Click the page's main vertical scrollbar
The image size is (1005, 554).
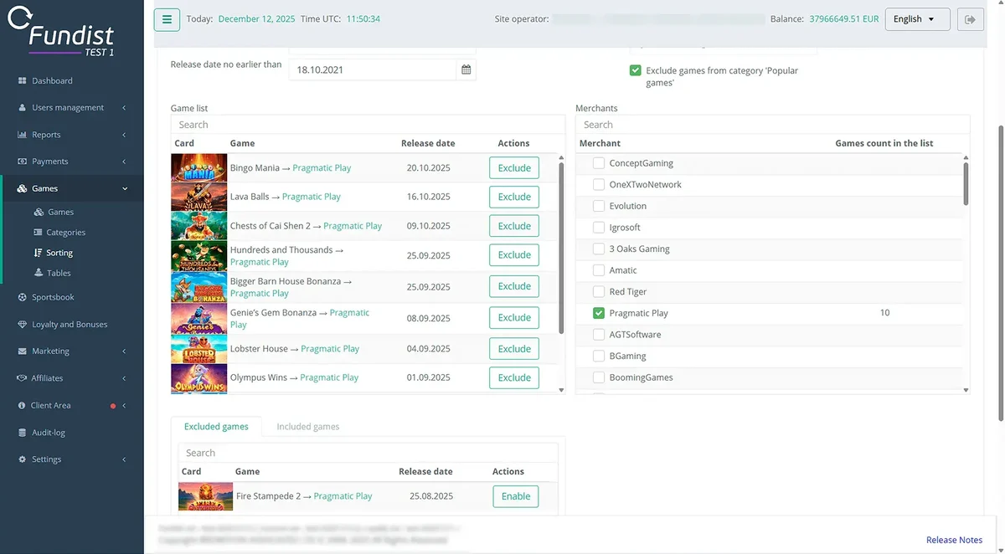[x=1001, y=272]
